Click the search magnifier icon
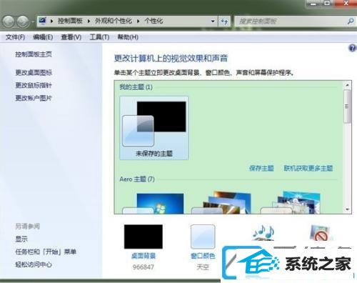This screenshot has height=283, width=357. 351,21
